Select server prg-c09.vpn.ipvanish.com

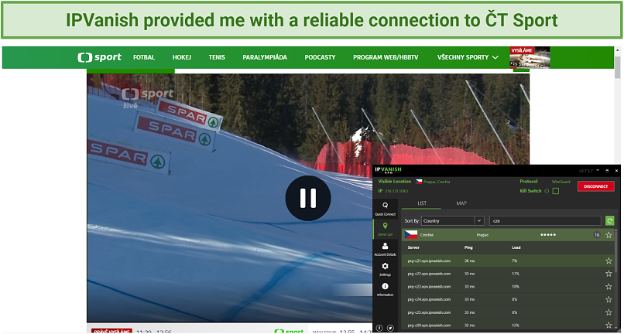click(507, 325)
